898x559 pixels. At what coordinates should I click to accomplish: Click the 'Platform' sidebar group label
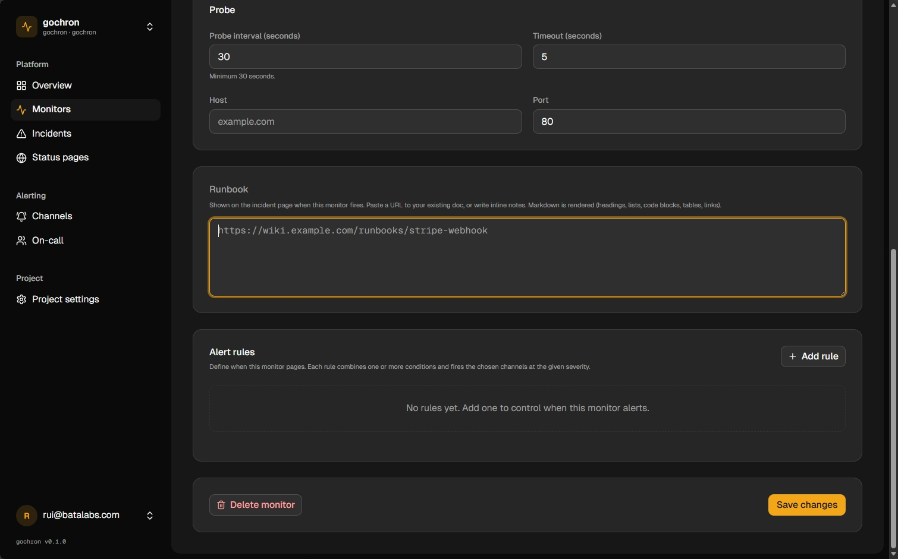pyautogui.click(x=32, y=64)
